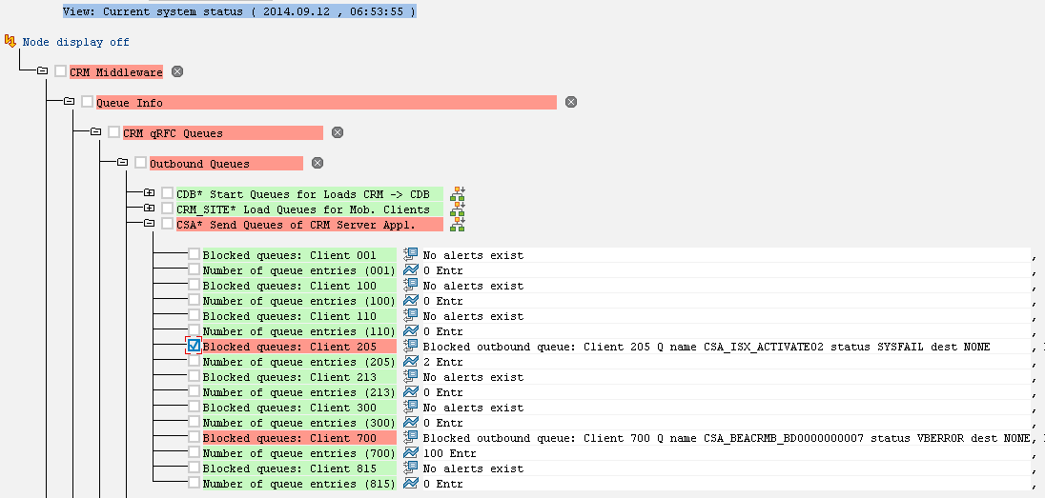Uncheck the Blocked queues: Client 205 checkbox

[x=194, y=346]
